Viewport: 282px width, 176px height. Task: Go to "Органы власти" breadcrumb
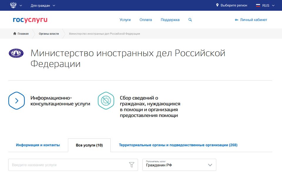click(x=49, y=34)
